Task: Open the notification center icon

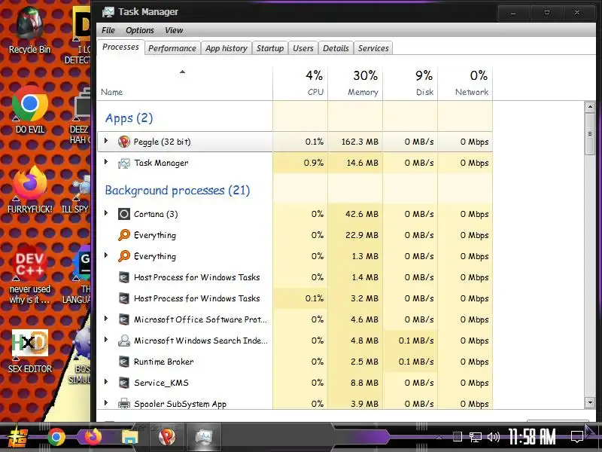Action: [x=577, y=437]
